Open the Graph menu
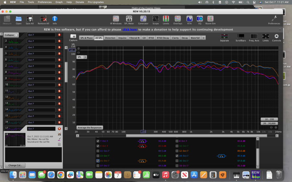The image size is (292, 182). (59, 2)
